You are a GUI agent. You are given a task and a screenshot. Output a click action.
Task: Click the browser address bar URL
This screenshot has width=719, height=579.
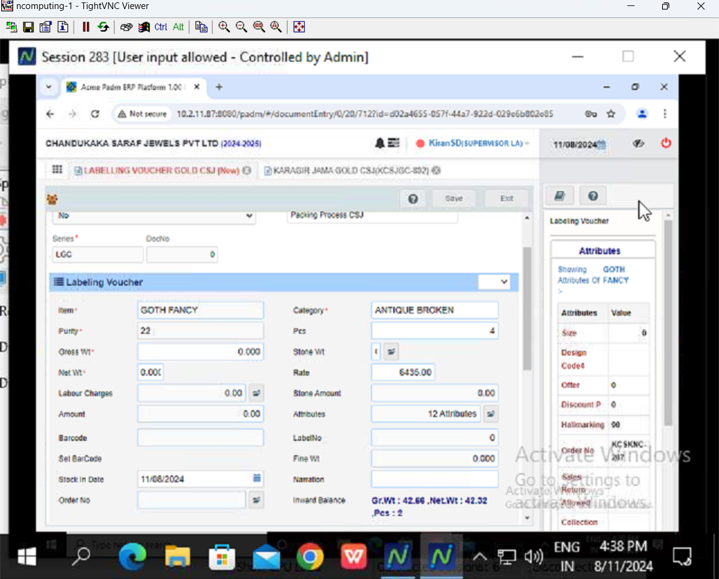point(364,114)
